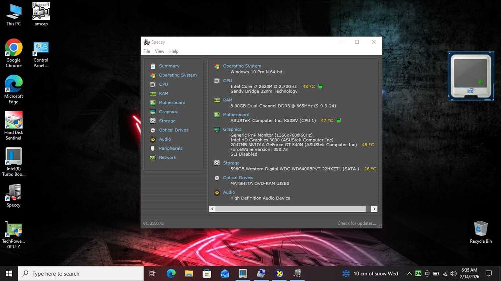This screenshot has height=281, width=501.
Task: Select the Hard Disk Sentinel desktop icon
Action: (x=14, y=126)
